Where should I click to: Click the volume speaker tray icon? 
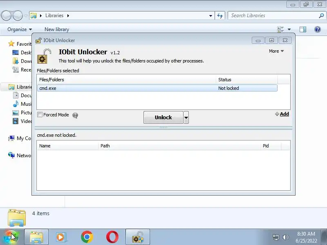[x=285, y=237]
